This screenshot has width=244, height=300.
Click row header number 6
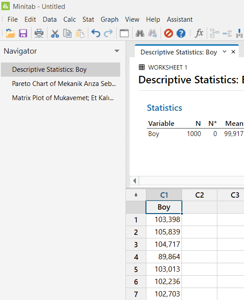(136, 282)
